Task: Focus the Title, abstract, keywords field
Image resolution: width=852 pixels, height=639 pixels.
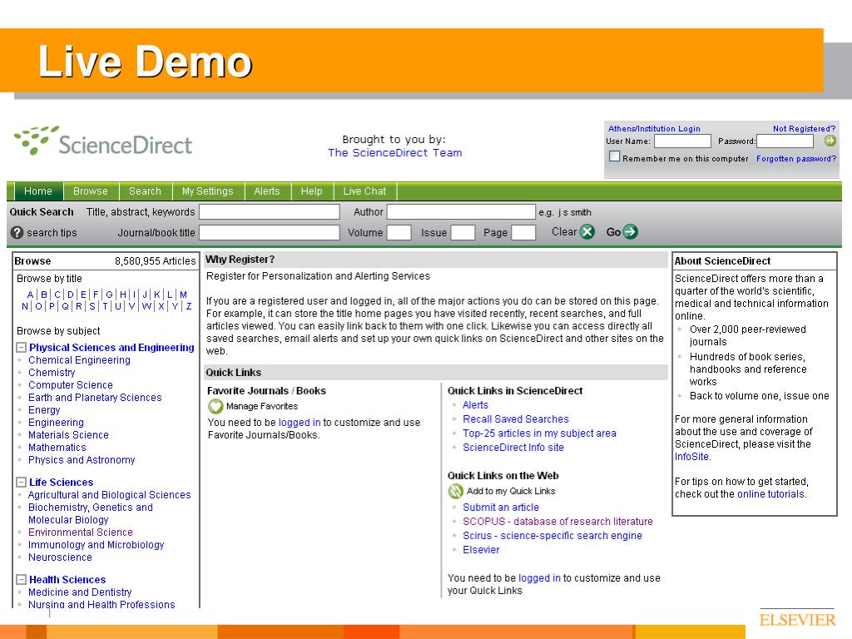Action: click(x=270, y=212)
